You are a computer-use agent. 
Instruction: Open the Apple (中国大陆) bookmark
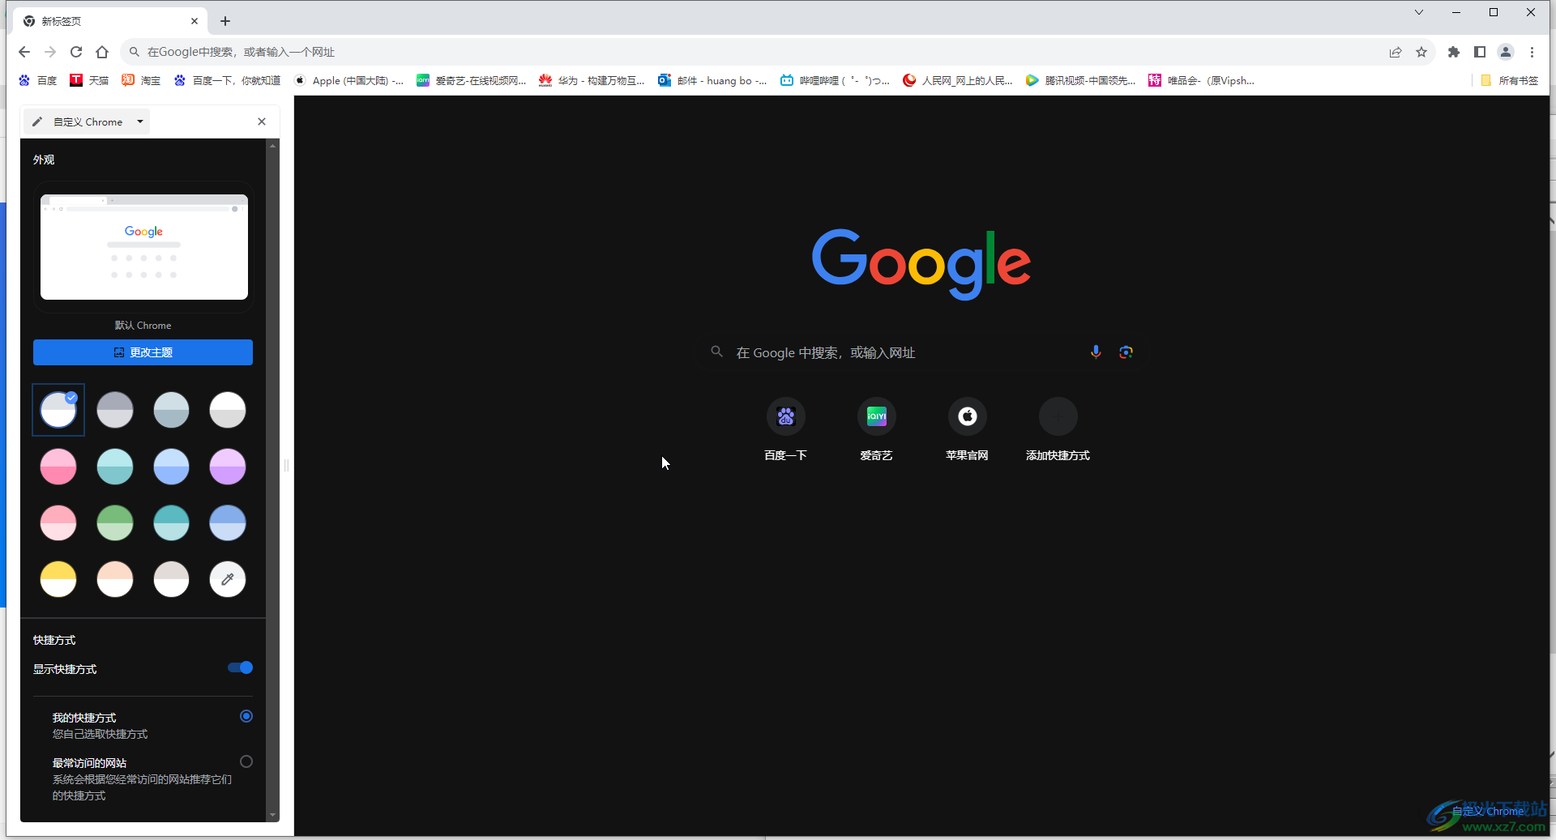(x=348, y=80)
